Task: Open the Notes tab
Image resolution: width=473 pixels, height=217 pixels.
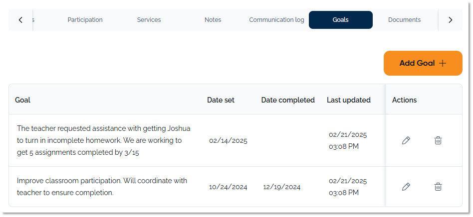Action: pos(213,20)
